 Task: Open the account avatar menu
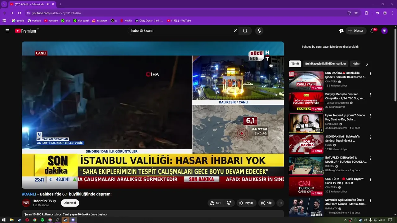click(384, 31)
